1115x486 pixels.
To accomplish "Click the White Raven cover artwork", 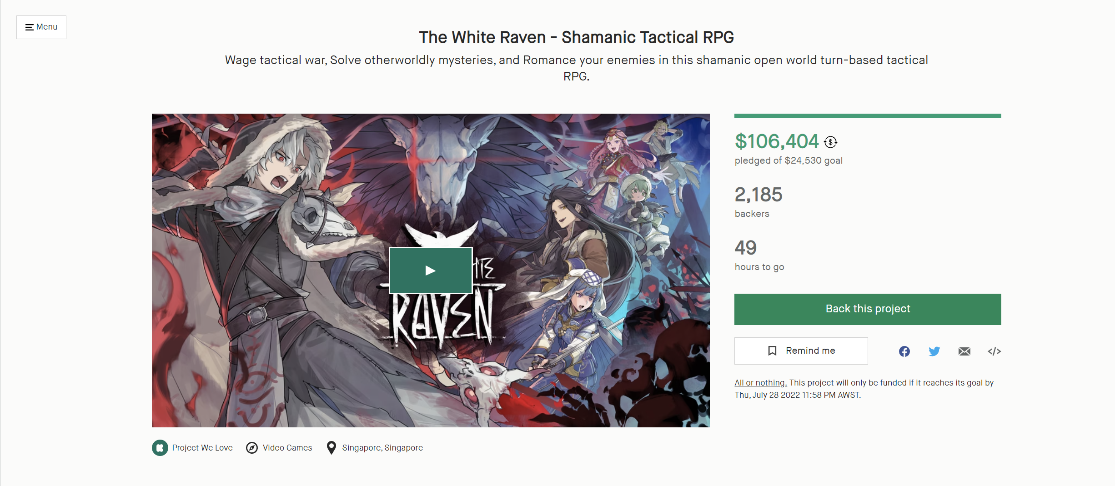I will coord(431,182).
